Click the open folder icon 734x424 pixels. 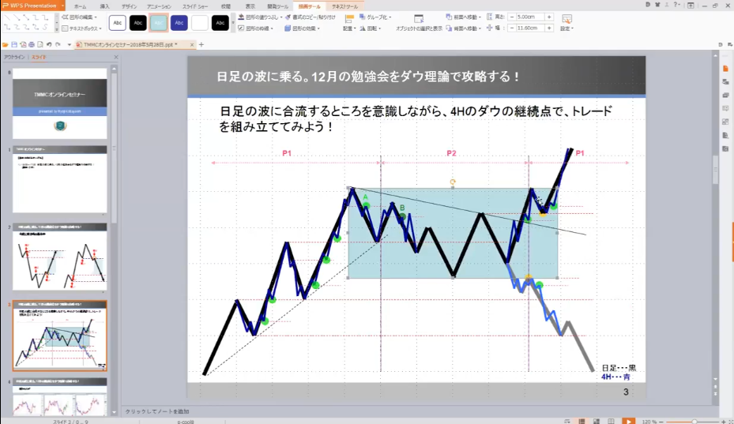click(x=6, y=44)
